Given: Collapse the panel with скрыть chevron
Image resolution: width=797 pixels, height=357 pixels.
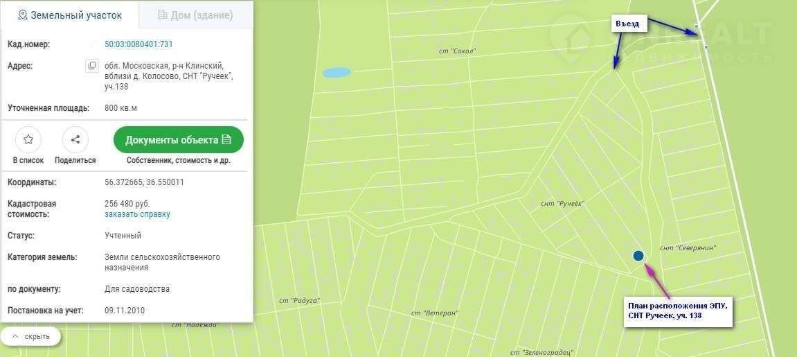Looking at the screenshot, I should coord(15,337).
